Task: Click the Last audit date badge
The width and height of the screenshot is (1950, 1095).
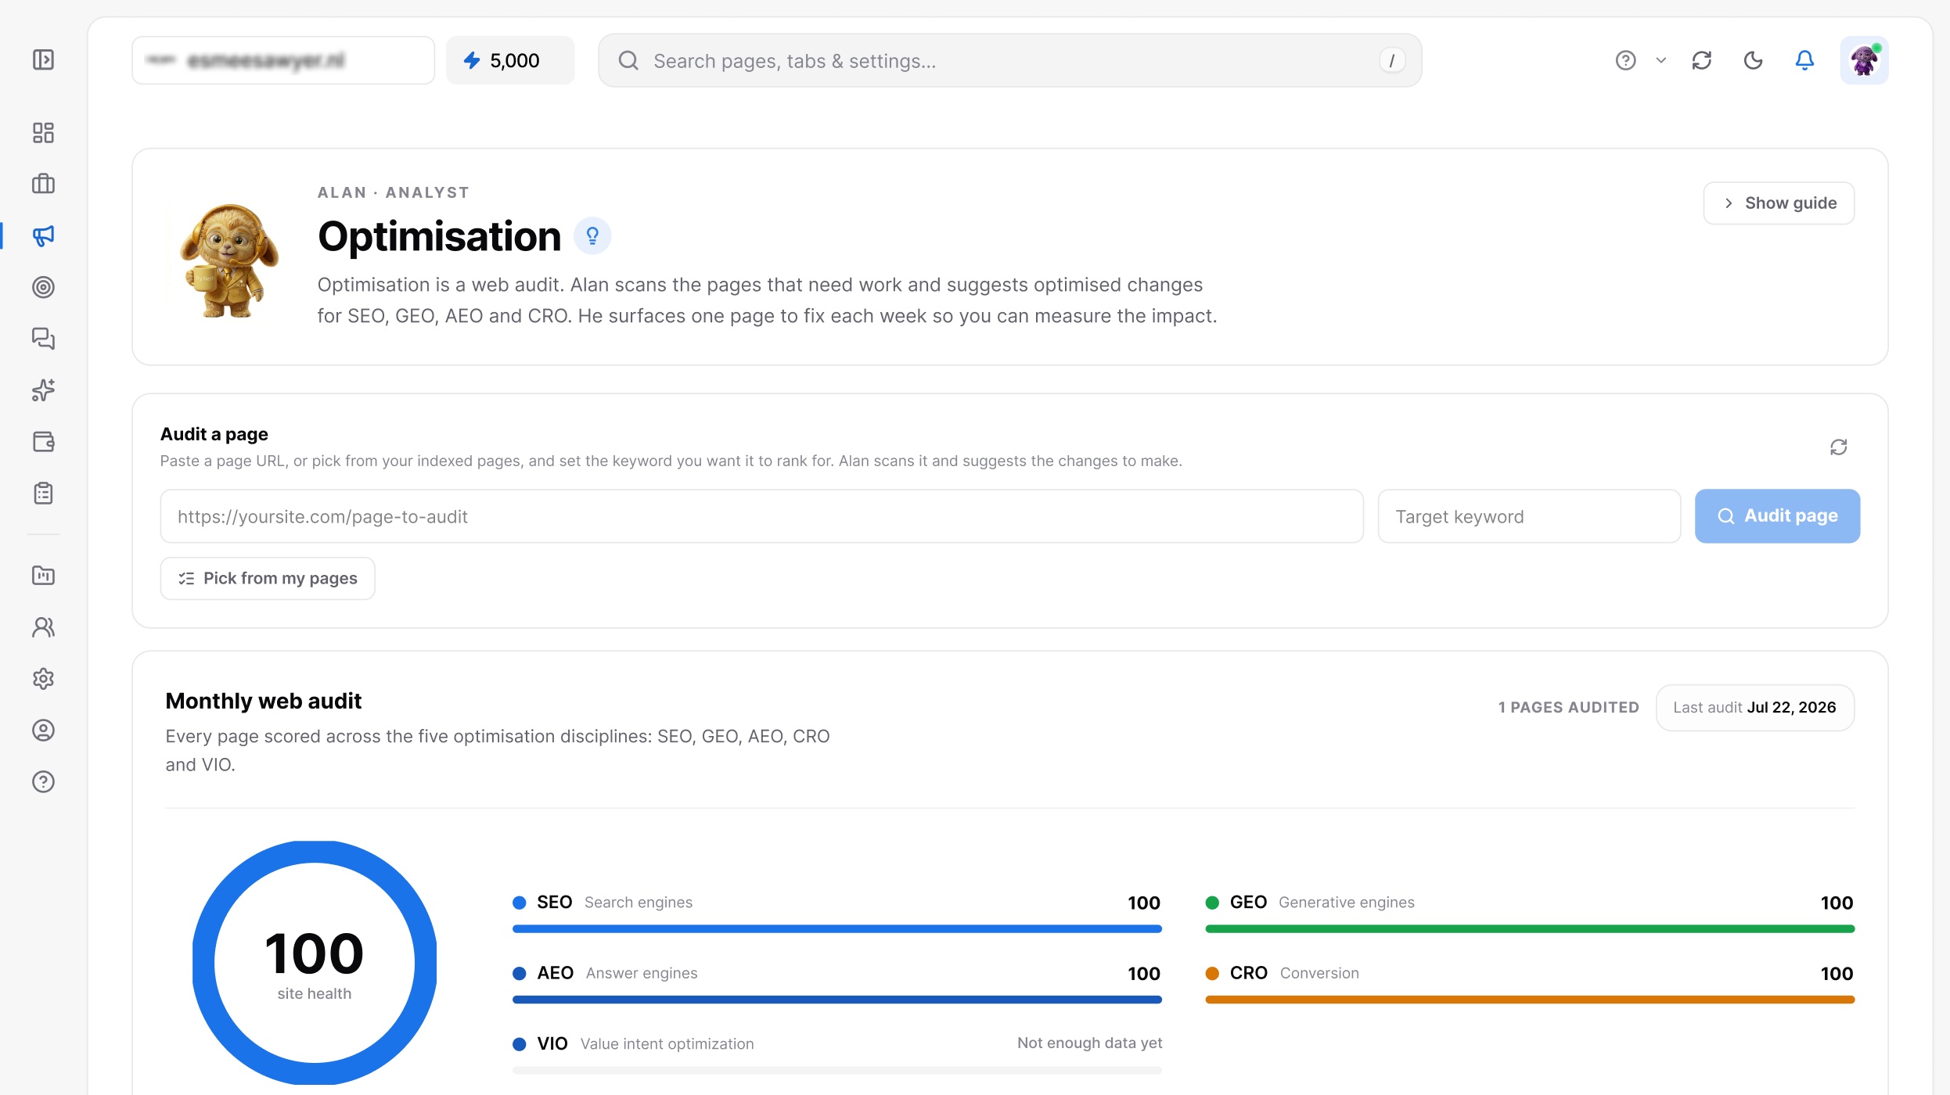Action: click(1754, 708)
